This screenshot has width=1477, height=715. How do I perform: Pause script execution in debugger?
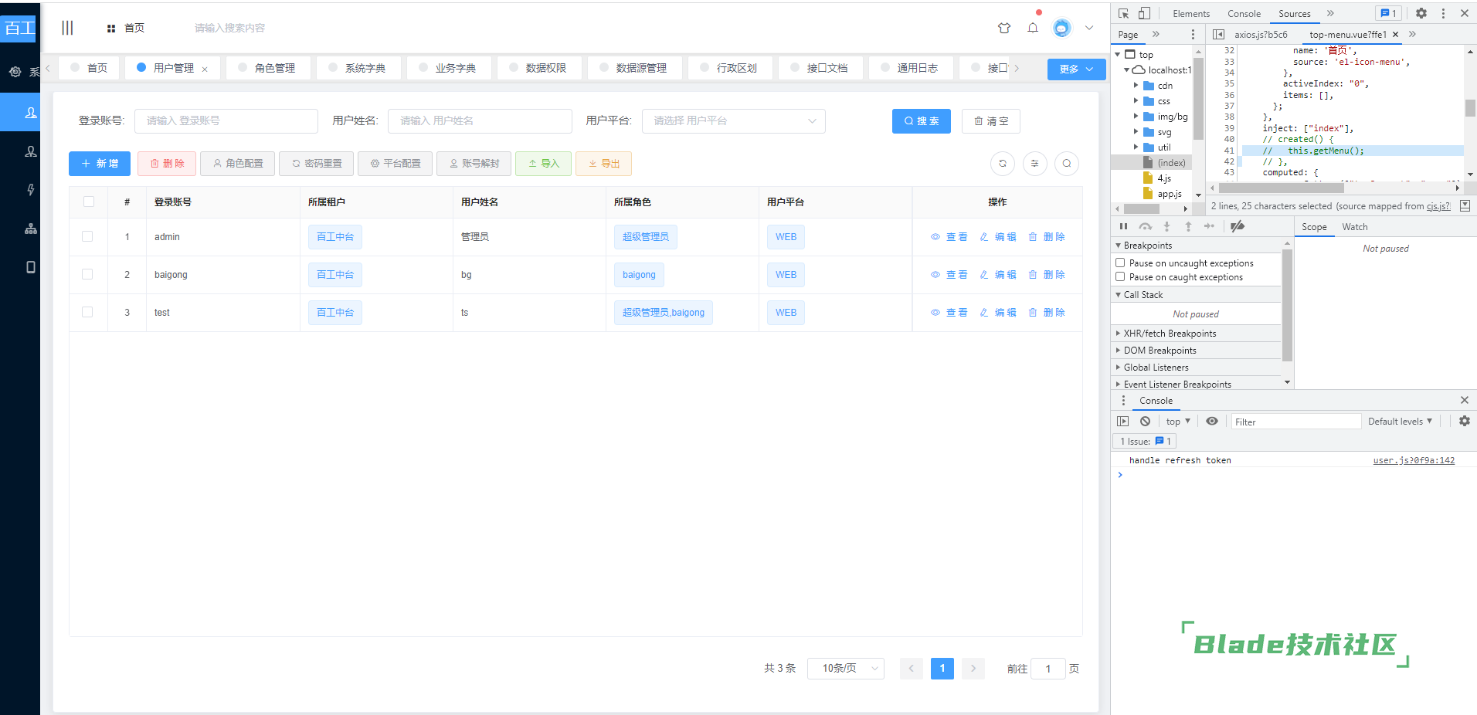[x=1123, y=226]
